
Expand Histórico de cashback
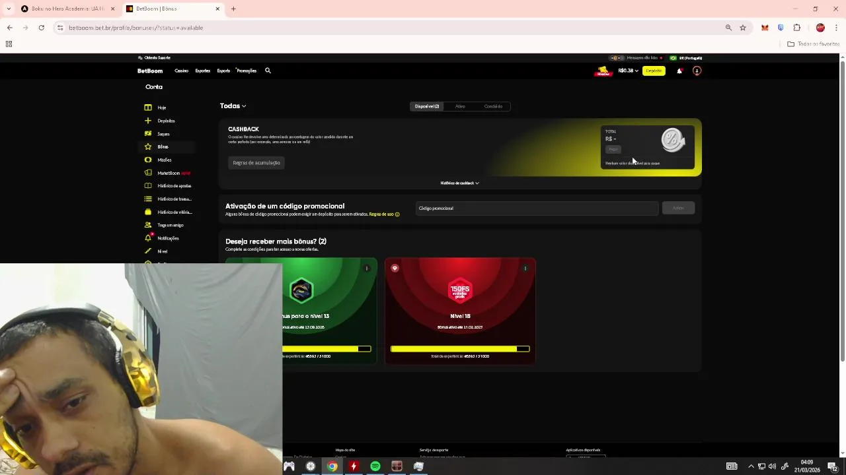459,183
